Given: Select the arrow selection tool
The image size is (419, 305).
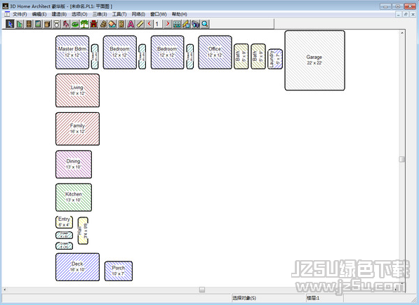Looking at the screenshot, I should pyautogui.click(x=10, y=25).
